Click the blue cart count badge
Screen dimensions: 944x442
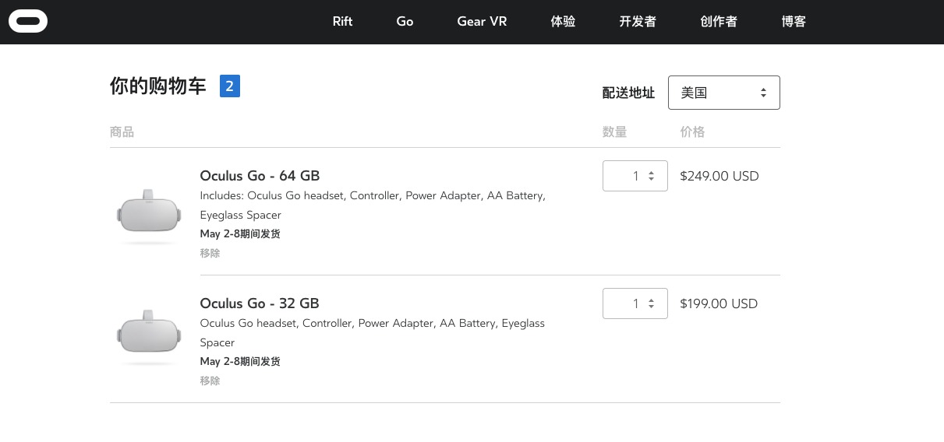point(230,86)
